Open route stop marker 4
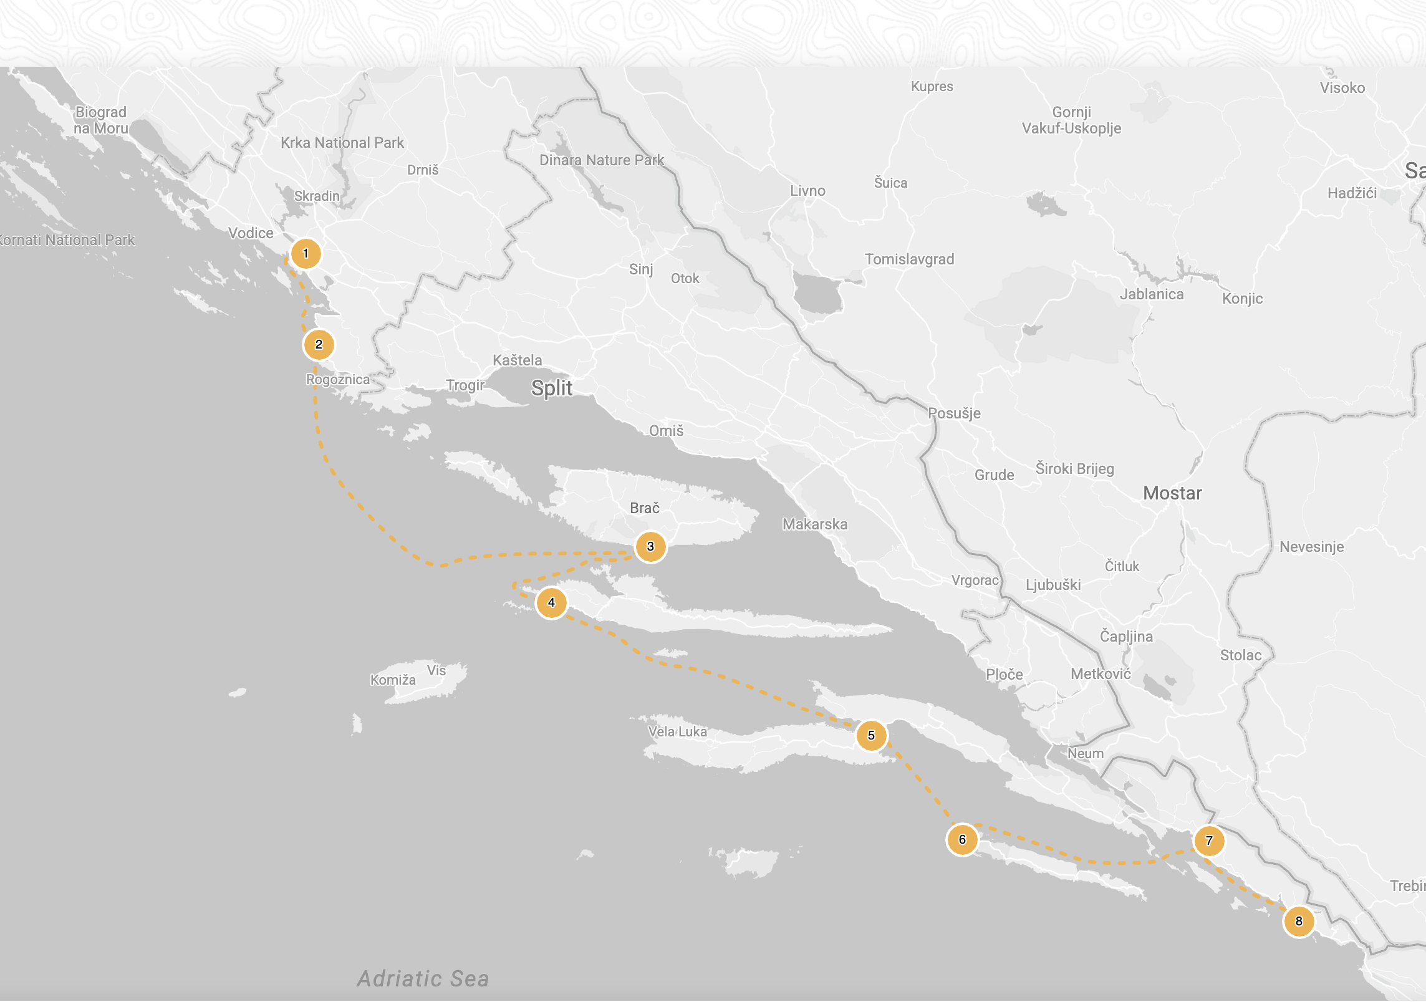Image resolution: width=1426 pixels, height=1002 pixels. pos(551,603)
